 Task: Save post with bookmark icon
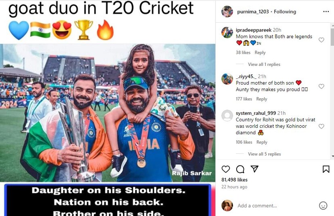coord(326,169)
